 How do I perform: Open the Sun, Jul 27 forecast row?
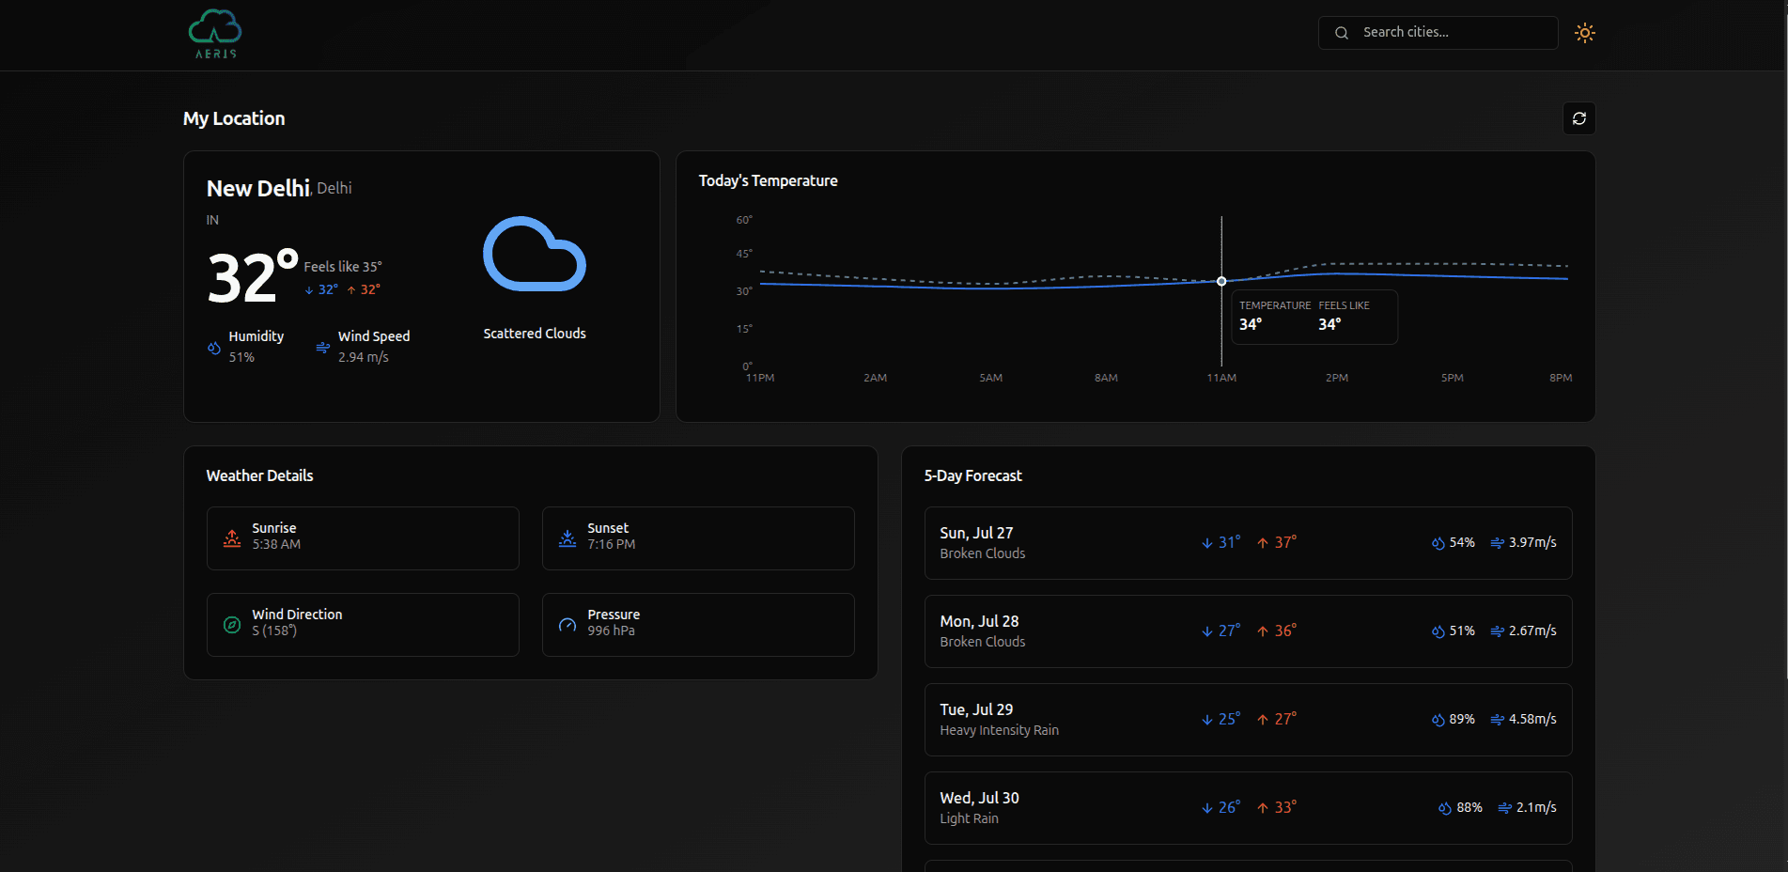[x=1249, y=543]
